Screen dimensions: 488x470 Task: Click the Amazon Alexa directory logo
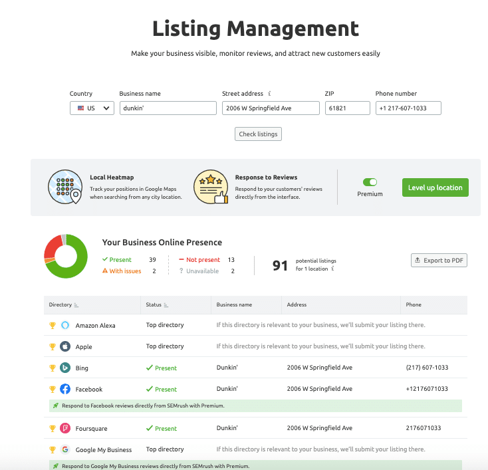(65, 325)
